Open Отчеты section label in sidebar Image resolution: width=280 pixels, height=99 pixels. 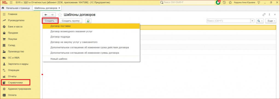pyautogui.click(x=12, y=76)
